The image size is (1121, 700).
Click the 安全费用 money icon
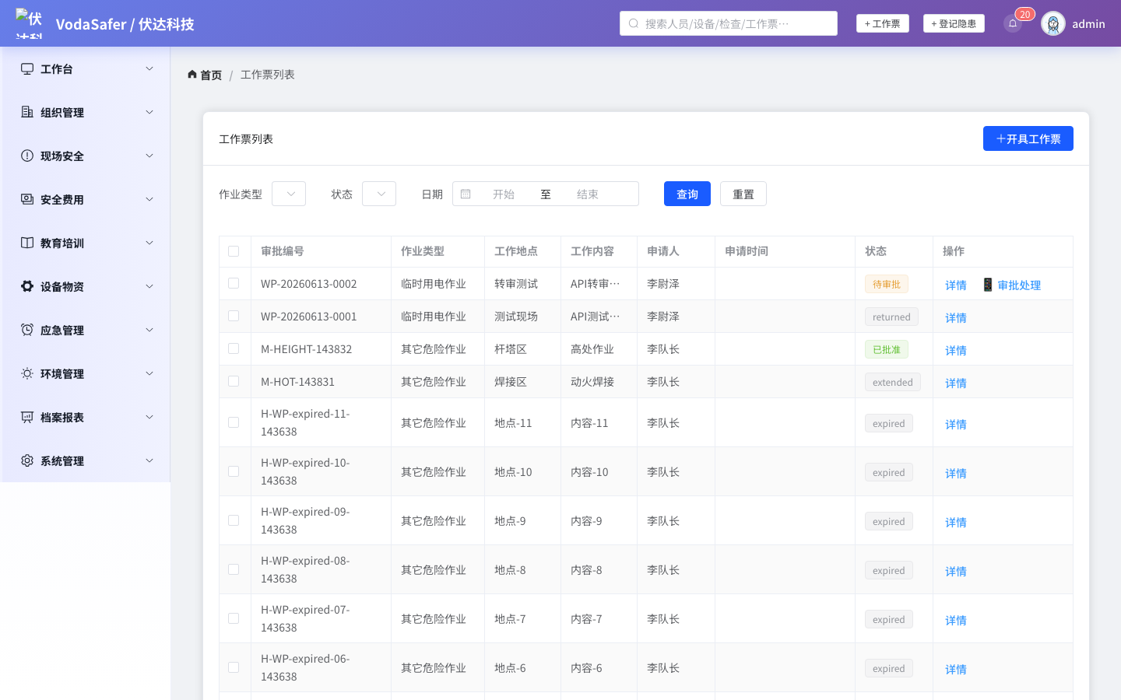[x=27, y=199]
